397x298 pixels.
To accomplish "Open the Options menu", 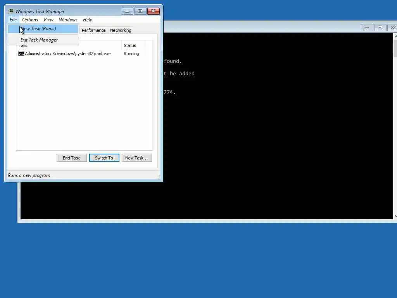I will [x=30, y=20].
